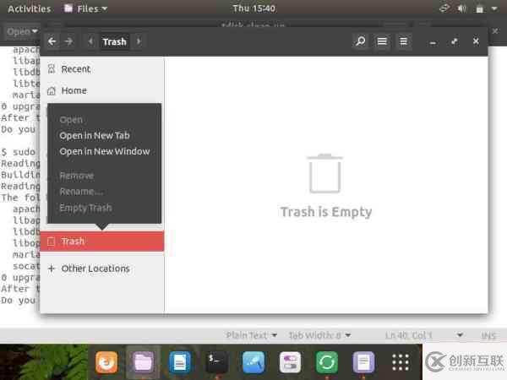Click the battery icon in top bar

coord(479,8)
